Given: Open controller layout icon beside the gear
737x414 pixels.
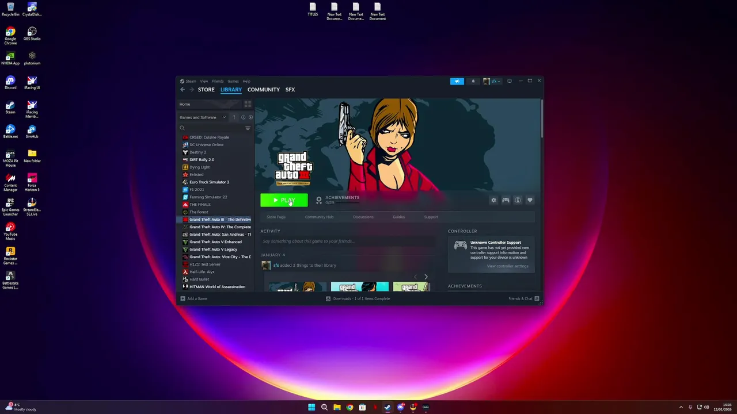Looking at the screenshot, I should coord(506,200).
